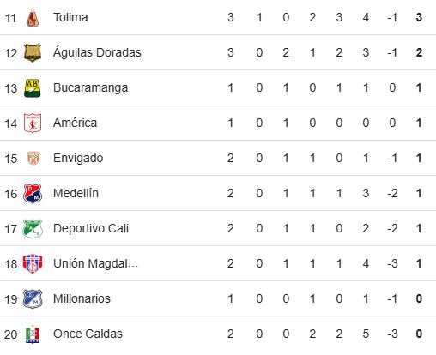Click the Unión Magdalena striped crest
This screenshot has width=436, height=355.
pyautogui.click(x=33, y=264)
